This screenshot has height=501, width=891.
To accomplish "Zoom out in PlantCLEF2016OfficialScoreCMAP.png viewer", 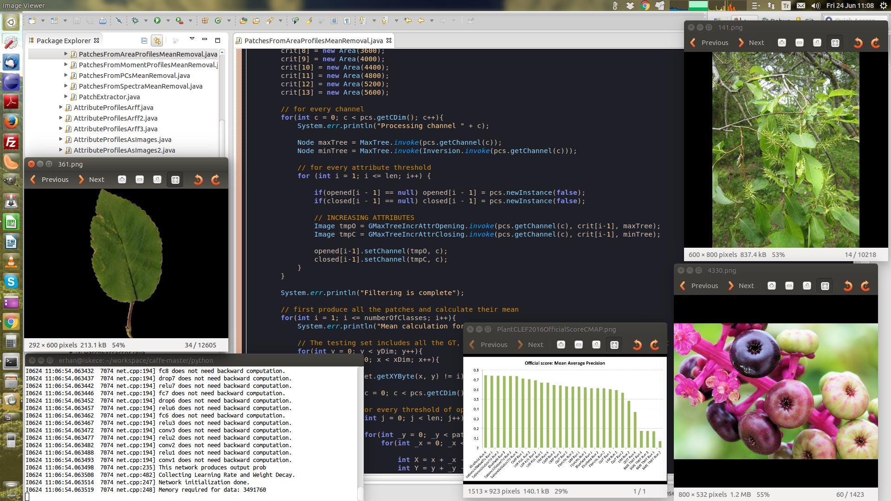I will [578, 345].
